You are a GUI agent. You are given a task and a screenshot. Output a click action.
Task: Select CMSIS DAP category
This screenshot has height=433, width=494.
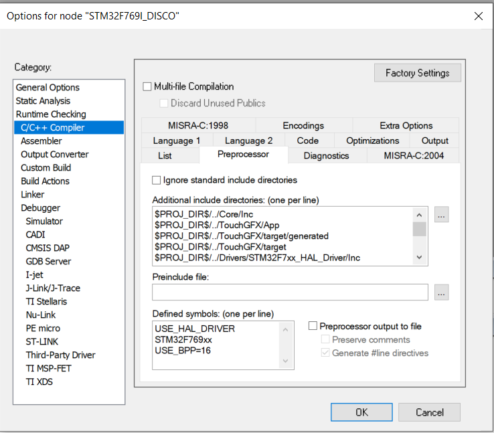(x=69, y=248)
